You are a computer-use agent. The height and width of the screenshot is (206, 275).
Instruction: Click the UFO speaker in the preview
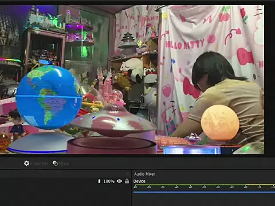click(x=112, y=121)
